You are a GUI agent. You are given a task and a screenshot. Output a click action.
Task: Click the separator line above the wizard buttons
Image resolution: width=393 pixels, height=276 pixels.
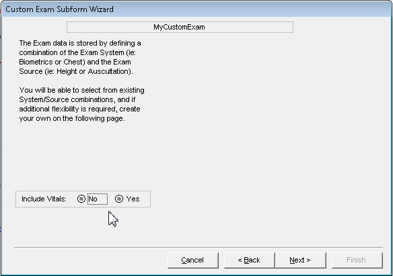199,248
